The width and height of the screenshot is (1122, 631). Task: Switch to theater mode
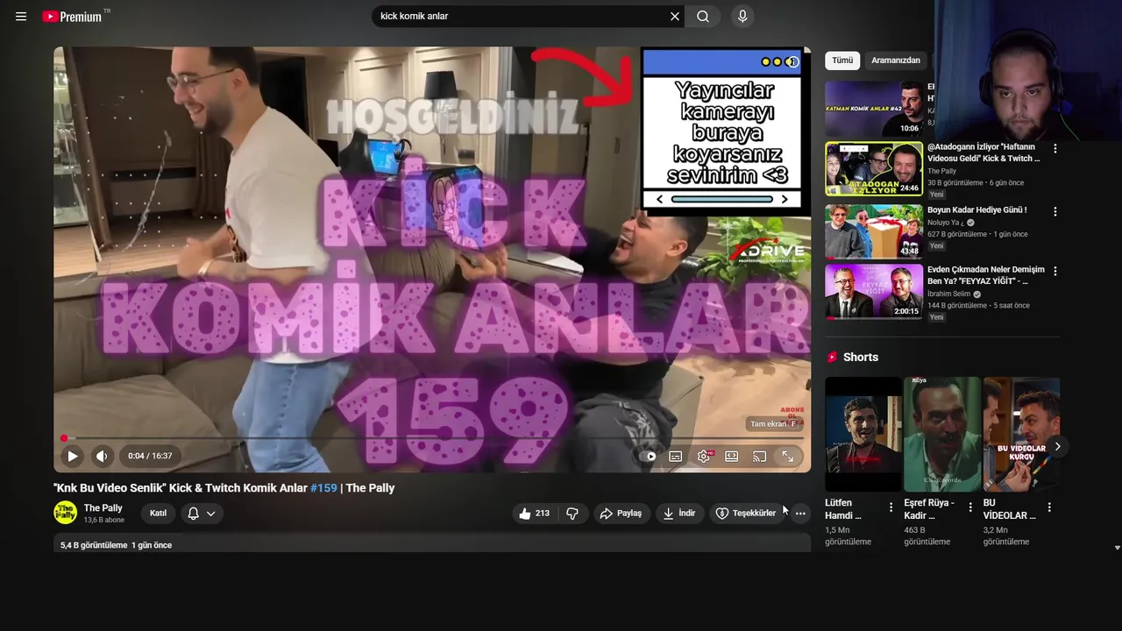click(x=732, y=456)
